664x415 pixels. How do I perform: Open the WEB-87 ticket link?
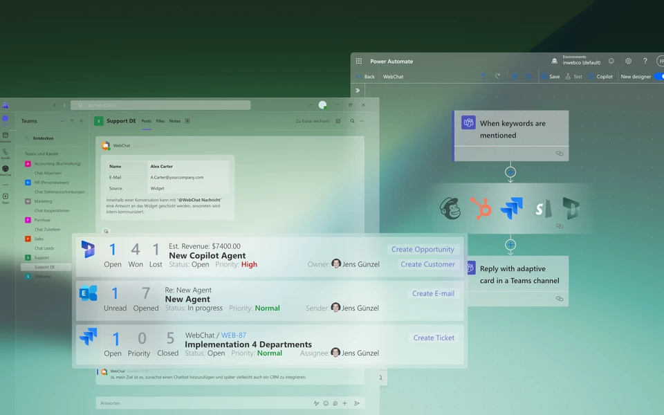[x=233, y=335]
